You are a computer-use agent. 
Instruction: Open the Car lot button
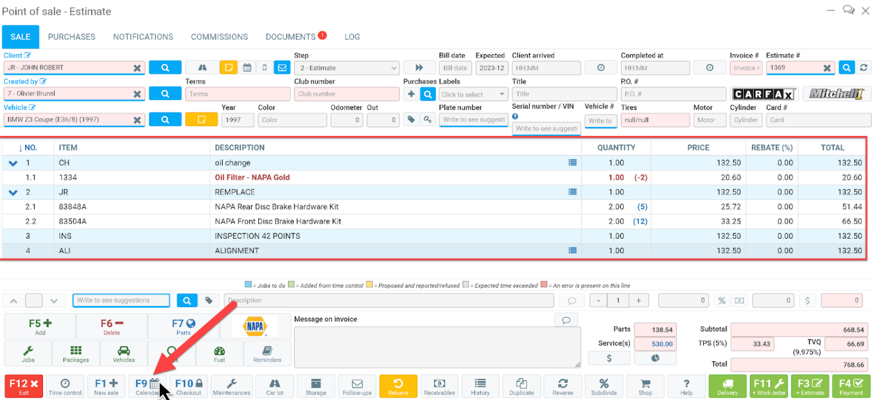275,386
